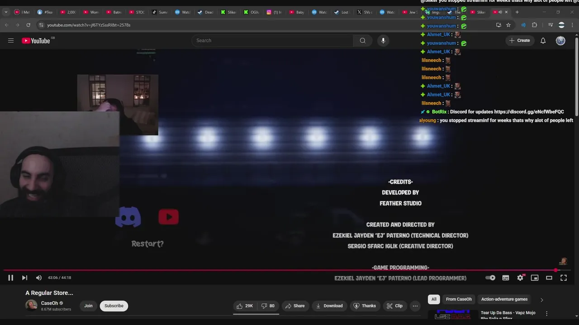Open the browser extensions puzzle icon

(535, 25)
